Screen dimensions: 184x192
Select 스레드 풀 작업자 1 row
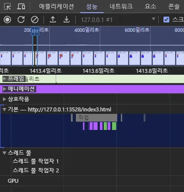36,161
